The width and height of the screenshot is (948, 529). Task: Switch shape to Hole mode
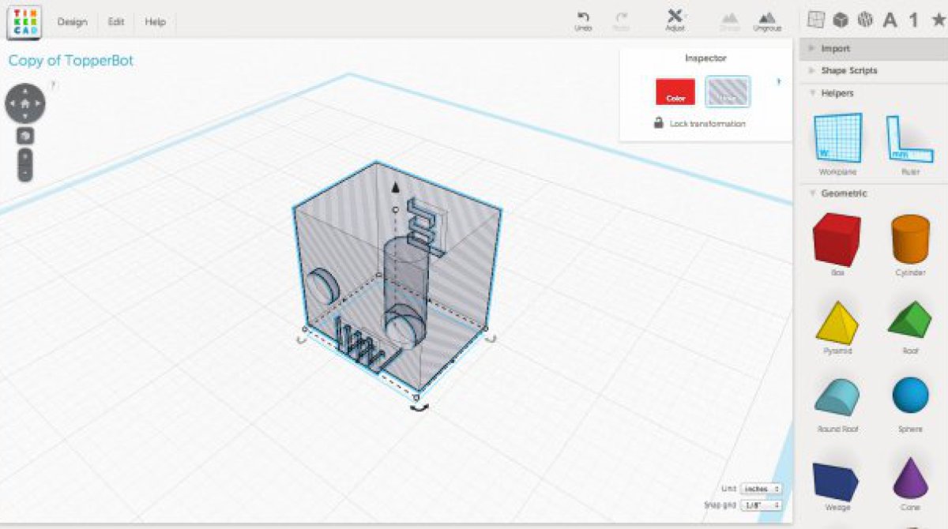[x=728, y=92]
